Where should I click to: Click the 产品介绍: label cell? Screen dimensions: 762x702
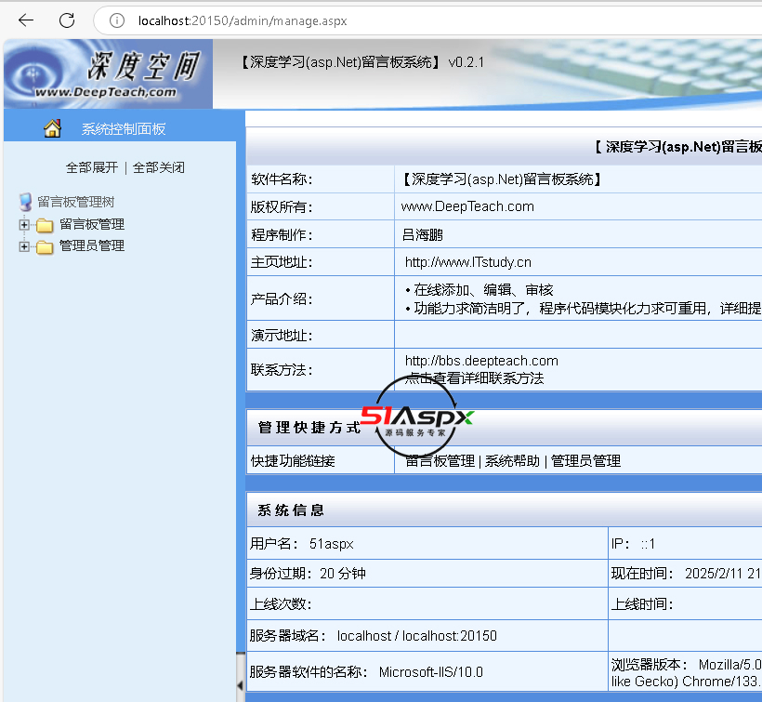click(x=321, y=298)
